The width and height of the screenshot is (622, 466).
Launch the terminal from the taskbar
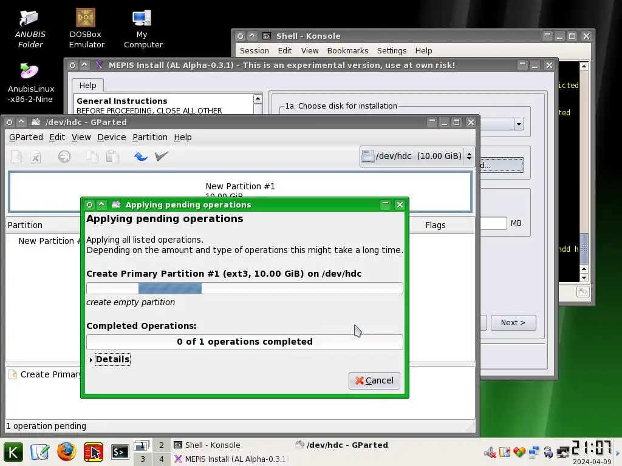pos(120,452)
